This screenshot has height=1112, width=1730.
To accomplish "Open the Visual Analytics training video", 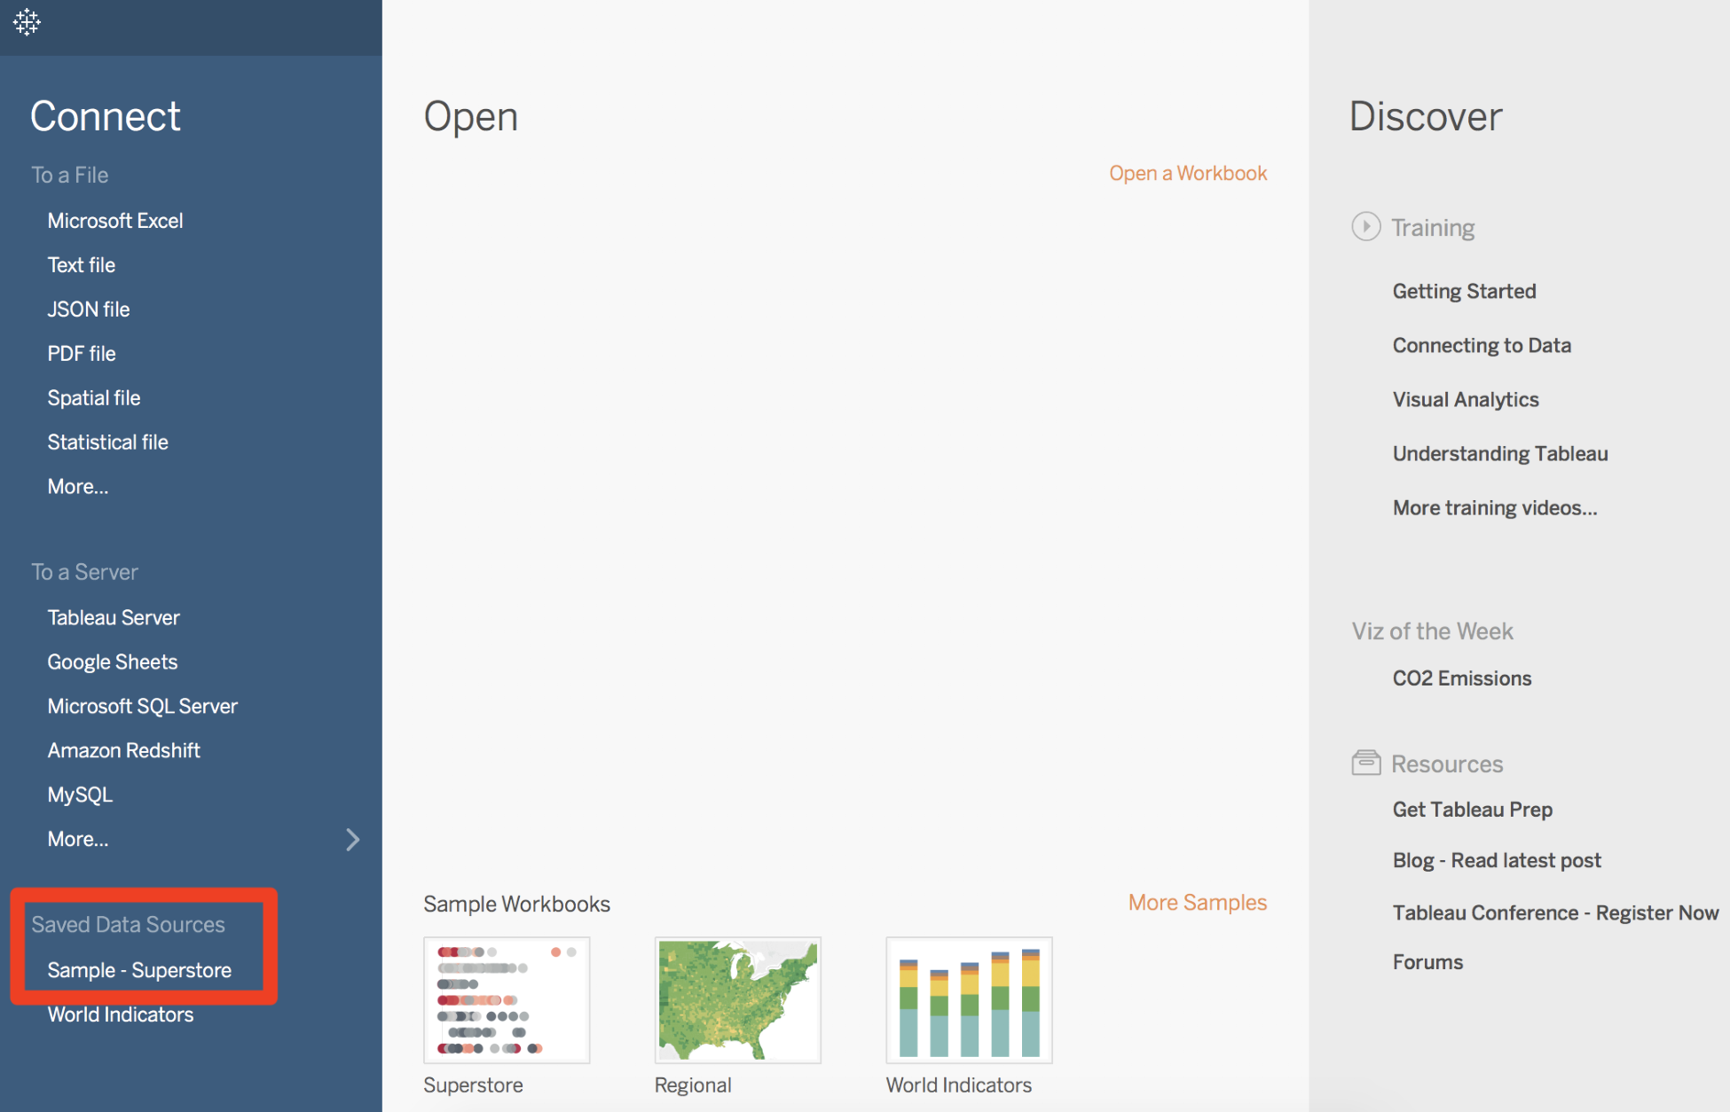I will [x=1466, y=399].
